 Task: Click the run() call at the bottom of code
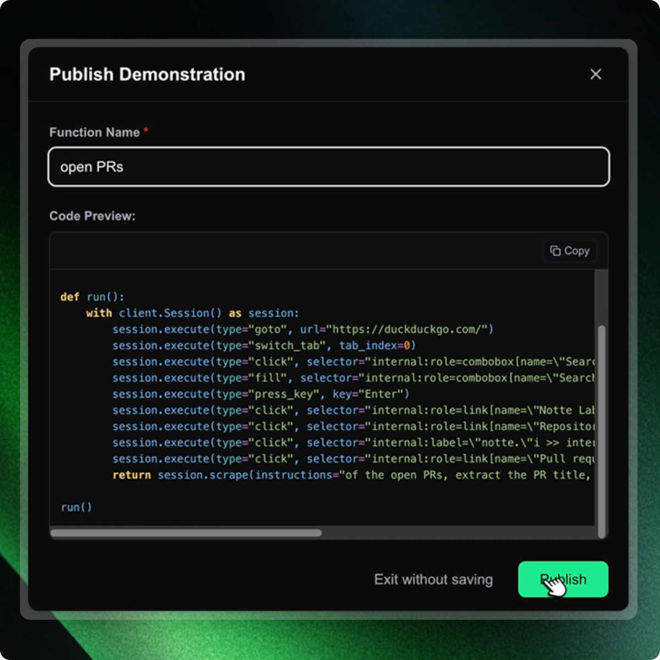(76, 507)
